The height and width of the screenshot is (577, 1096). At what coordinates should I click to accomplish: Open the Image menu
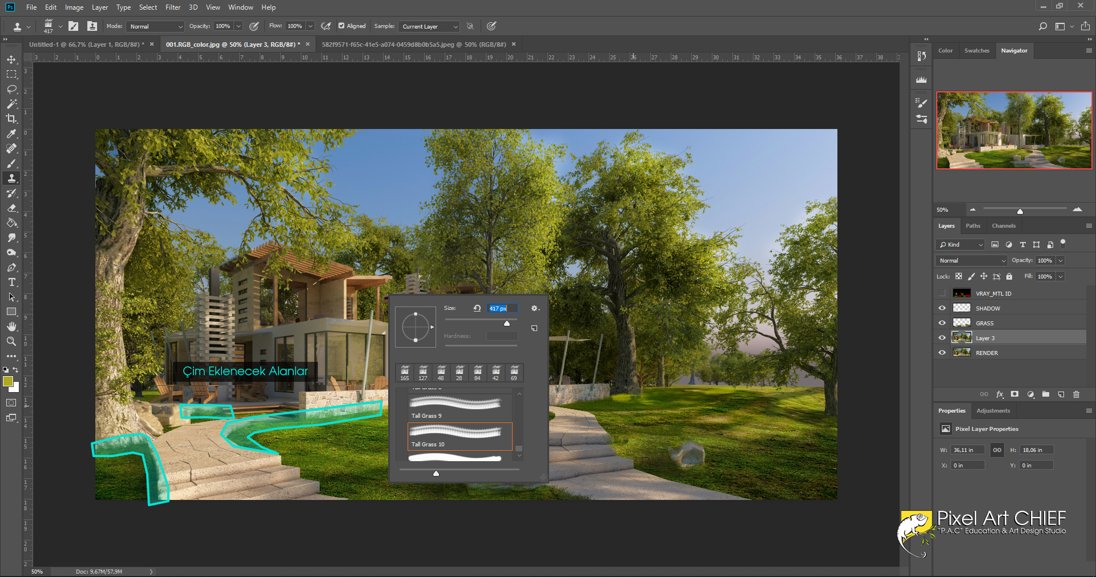click(74, 7)
